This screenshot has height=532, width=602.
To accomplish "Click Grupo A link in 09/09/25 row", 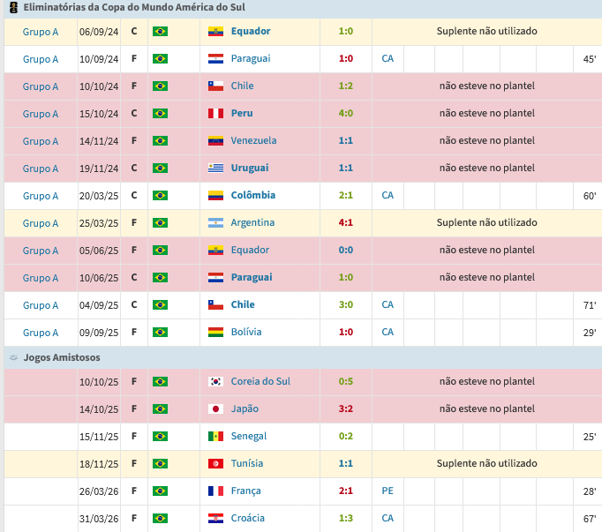I will click(x=41, y=333).
